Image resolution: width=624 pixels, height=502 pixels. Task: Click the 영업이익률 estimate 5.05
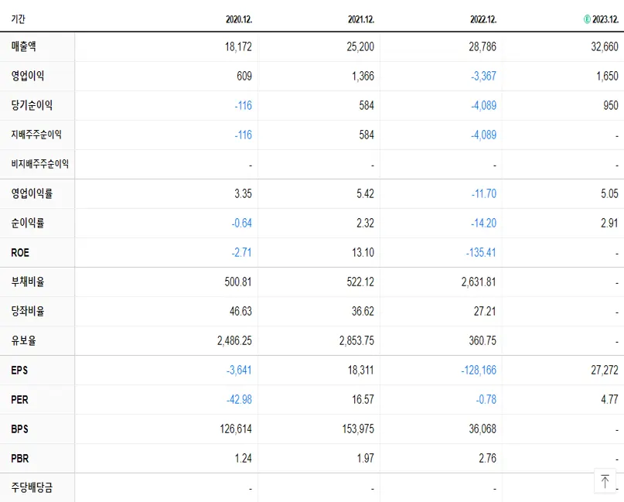tap(609, 194)
